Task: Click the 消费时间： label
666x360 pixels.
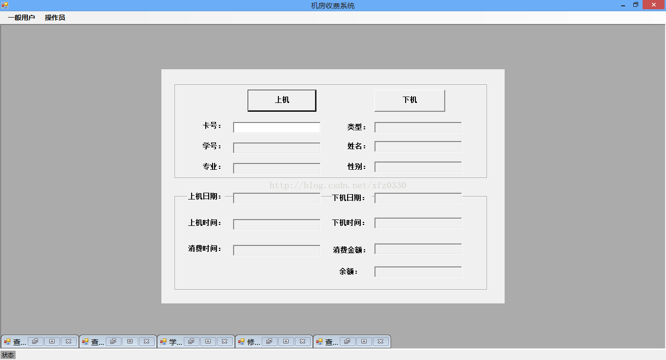Action: [205, 249]
